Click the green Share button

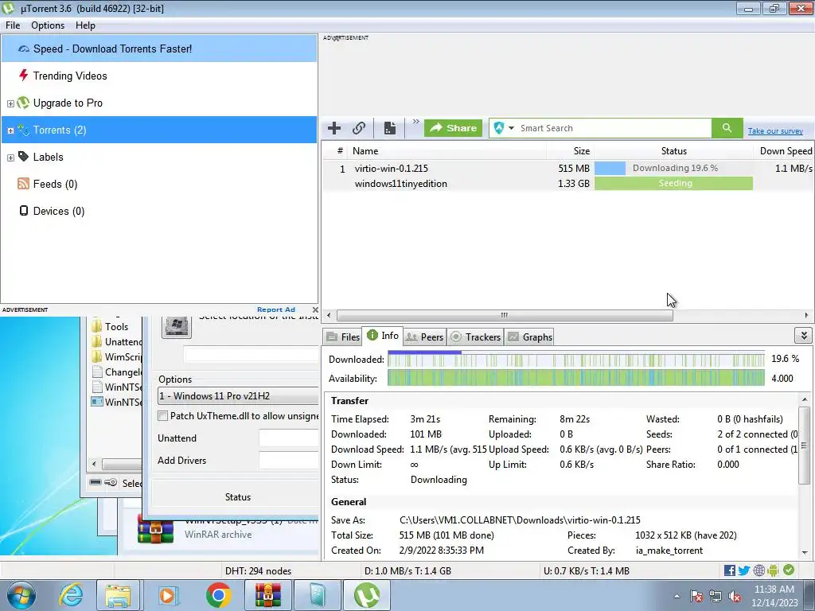[453, 128]
